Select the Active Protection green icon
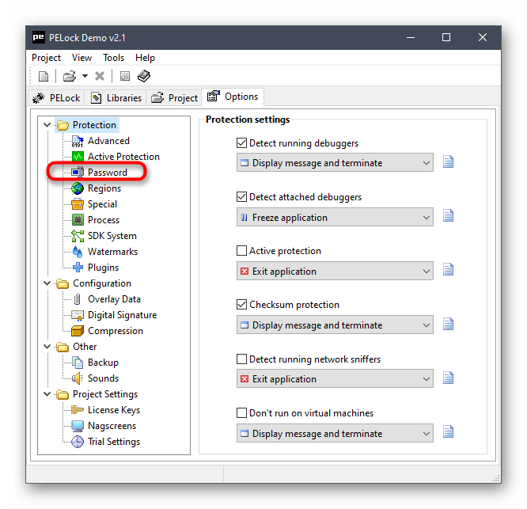 point(78,157)
